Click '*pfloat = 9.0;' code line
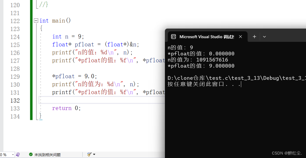 [x=75, y=76]
